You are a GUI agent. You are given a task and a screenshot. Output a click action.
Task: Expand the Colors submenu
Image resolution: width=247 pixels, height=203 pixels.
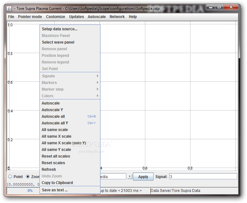point(70,96)
